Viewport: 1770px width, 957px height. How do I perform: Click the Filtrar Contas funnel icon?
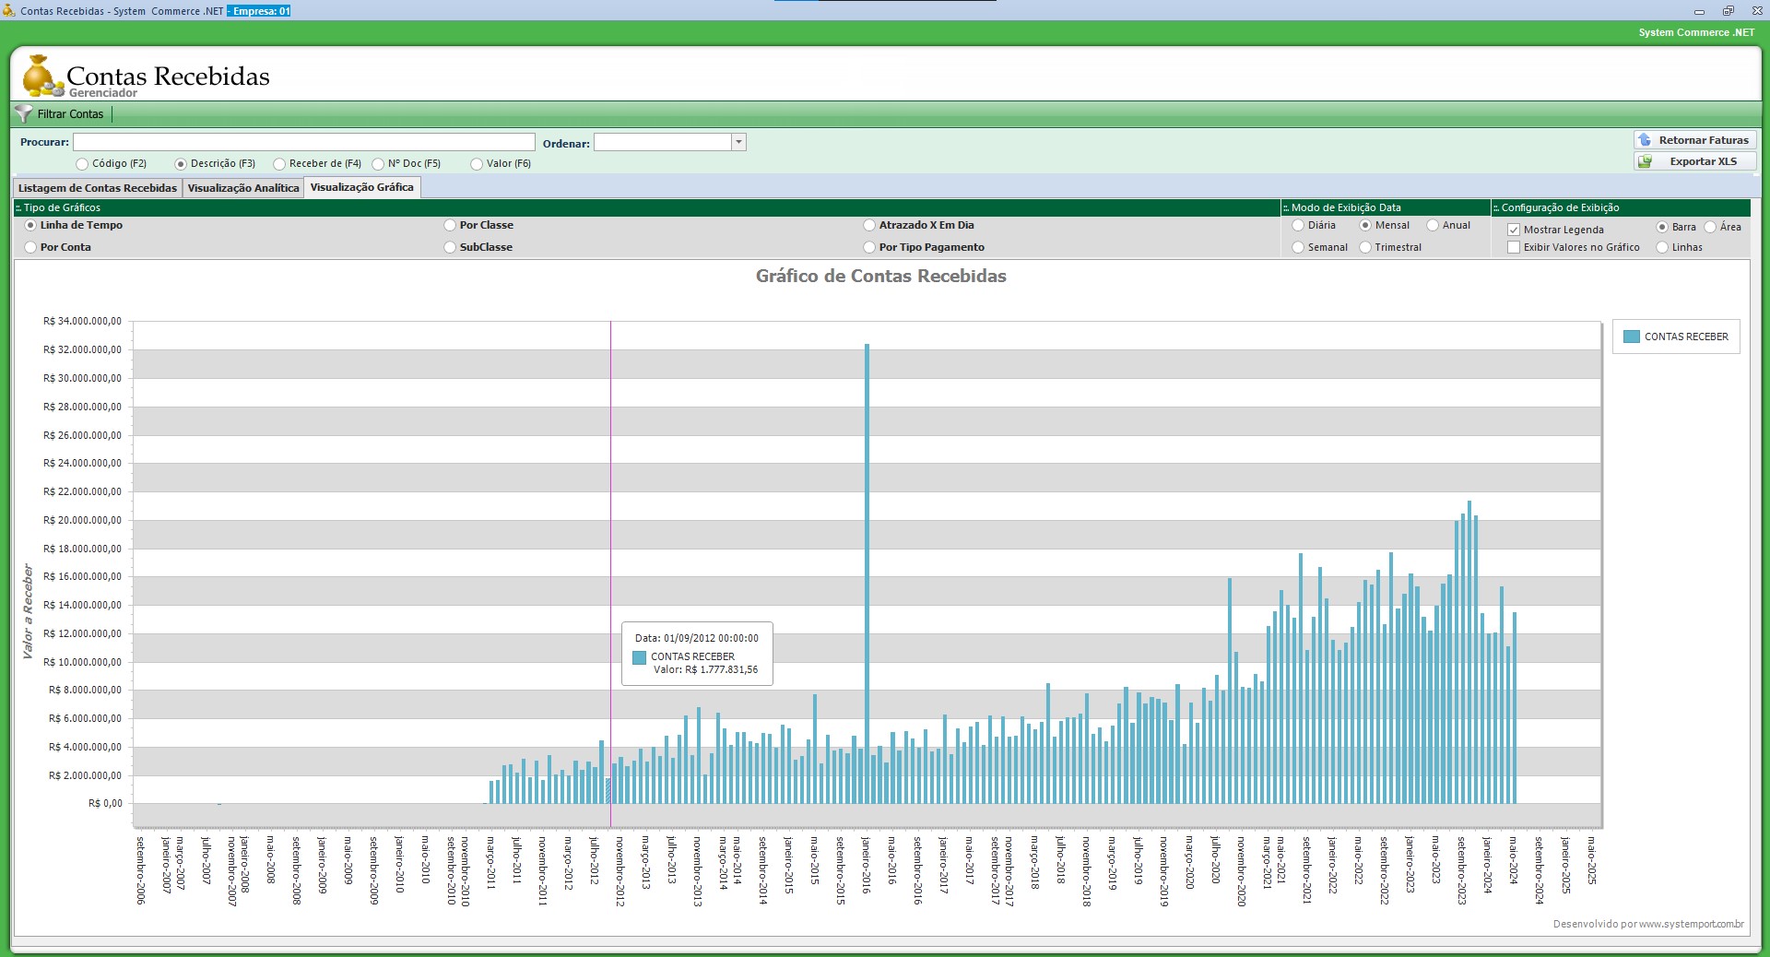24,114
